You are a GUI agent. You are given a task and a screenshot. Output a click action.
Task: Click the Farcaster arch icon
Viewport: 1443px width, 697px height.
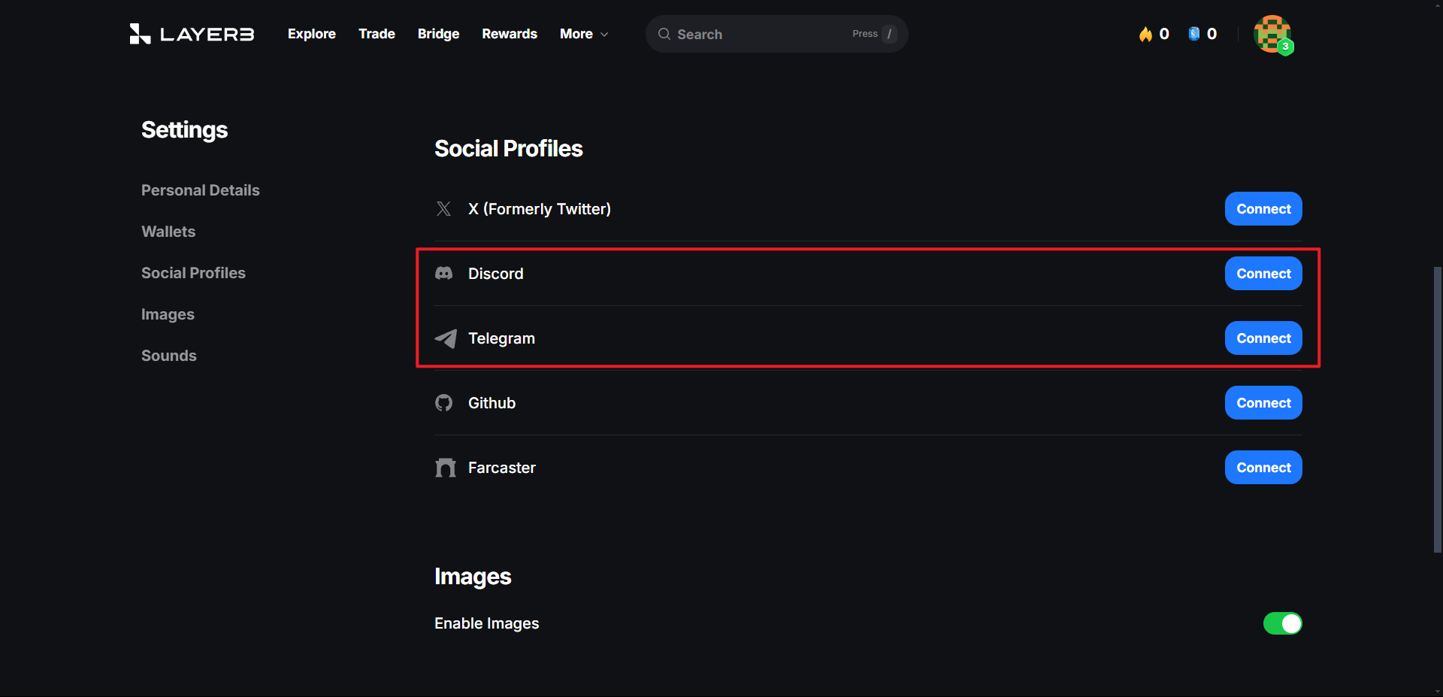[446, 468]
